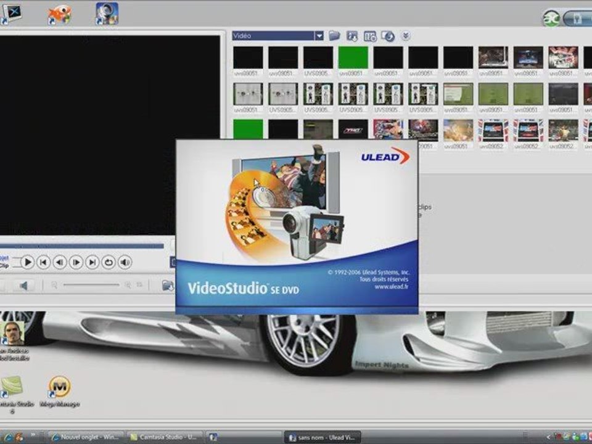This screenshot has width=592, height=444.
Task: Click the timeline zoom slider
Action: point(91,285)
